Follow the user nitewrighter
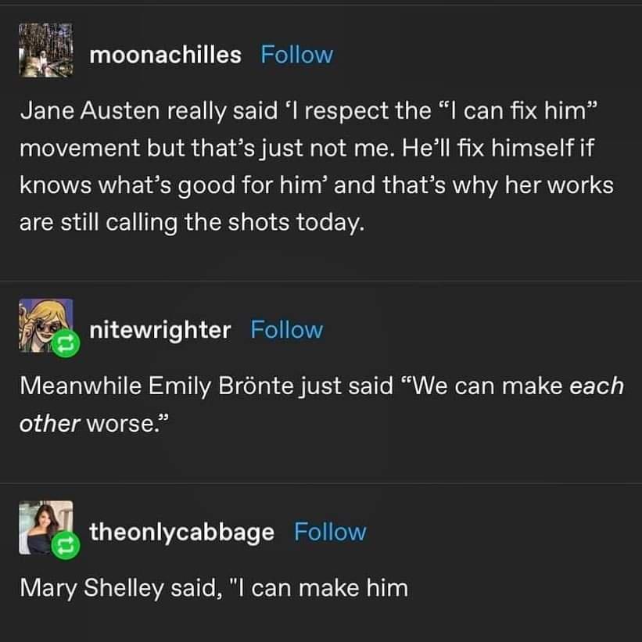Image resolution: width=642 pixels, height=642 pixels. coord(286,330)
